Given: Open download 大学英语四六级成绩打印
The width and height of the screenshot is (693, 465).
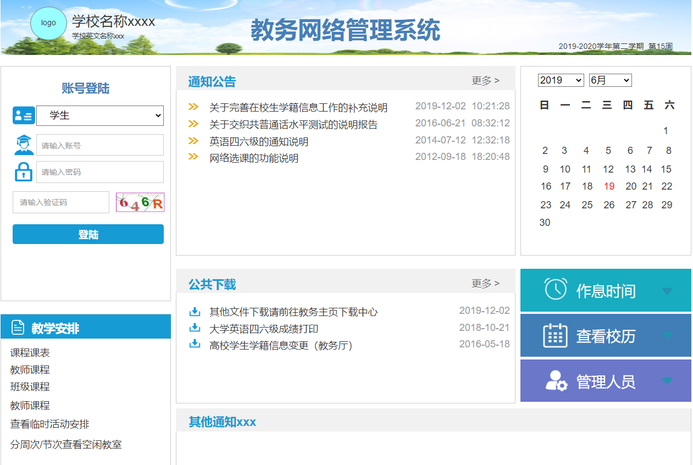Looking at the screenshot, I should [264, 329].
